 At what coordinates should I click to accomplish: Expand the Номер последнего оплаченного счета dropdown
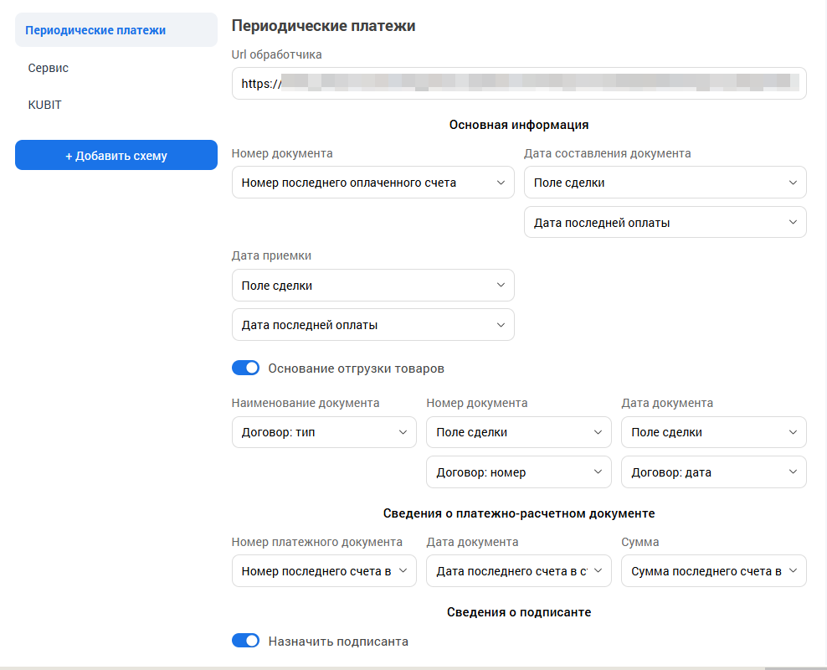click(x=372, y=183)
